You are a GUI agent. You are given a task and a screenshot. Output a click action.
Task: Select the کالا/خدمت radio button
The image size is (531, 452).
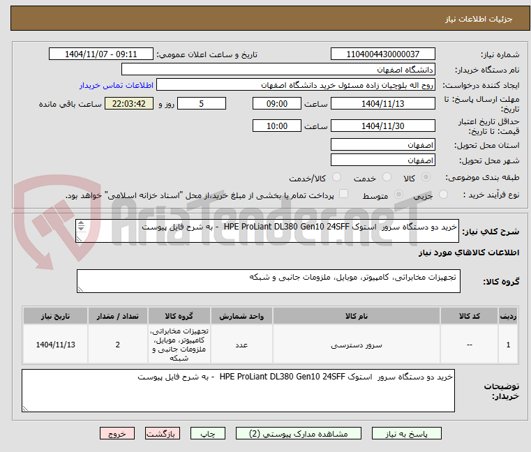click(336, 177)
